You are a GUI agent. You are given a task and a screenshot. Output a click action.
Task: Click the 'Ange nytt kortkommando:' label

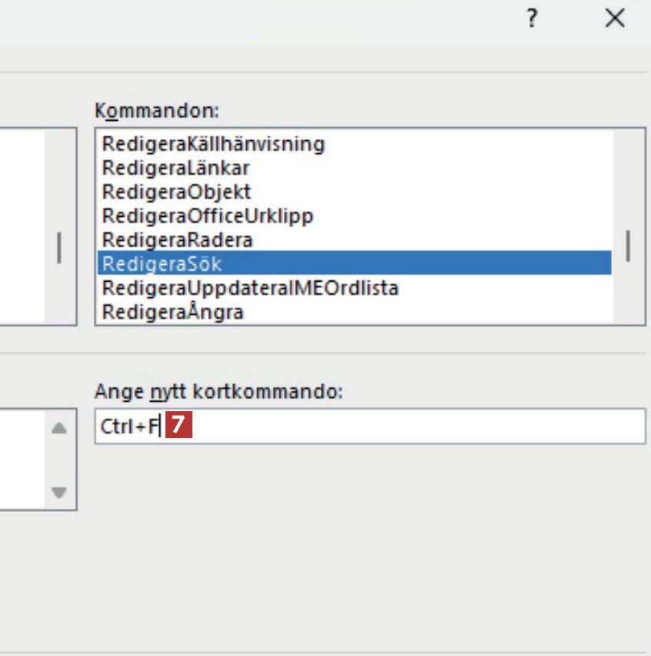(219, 391)
